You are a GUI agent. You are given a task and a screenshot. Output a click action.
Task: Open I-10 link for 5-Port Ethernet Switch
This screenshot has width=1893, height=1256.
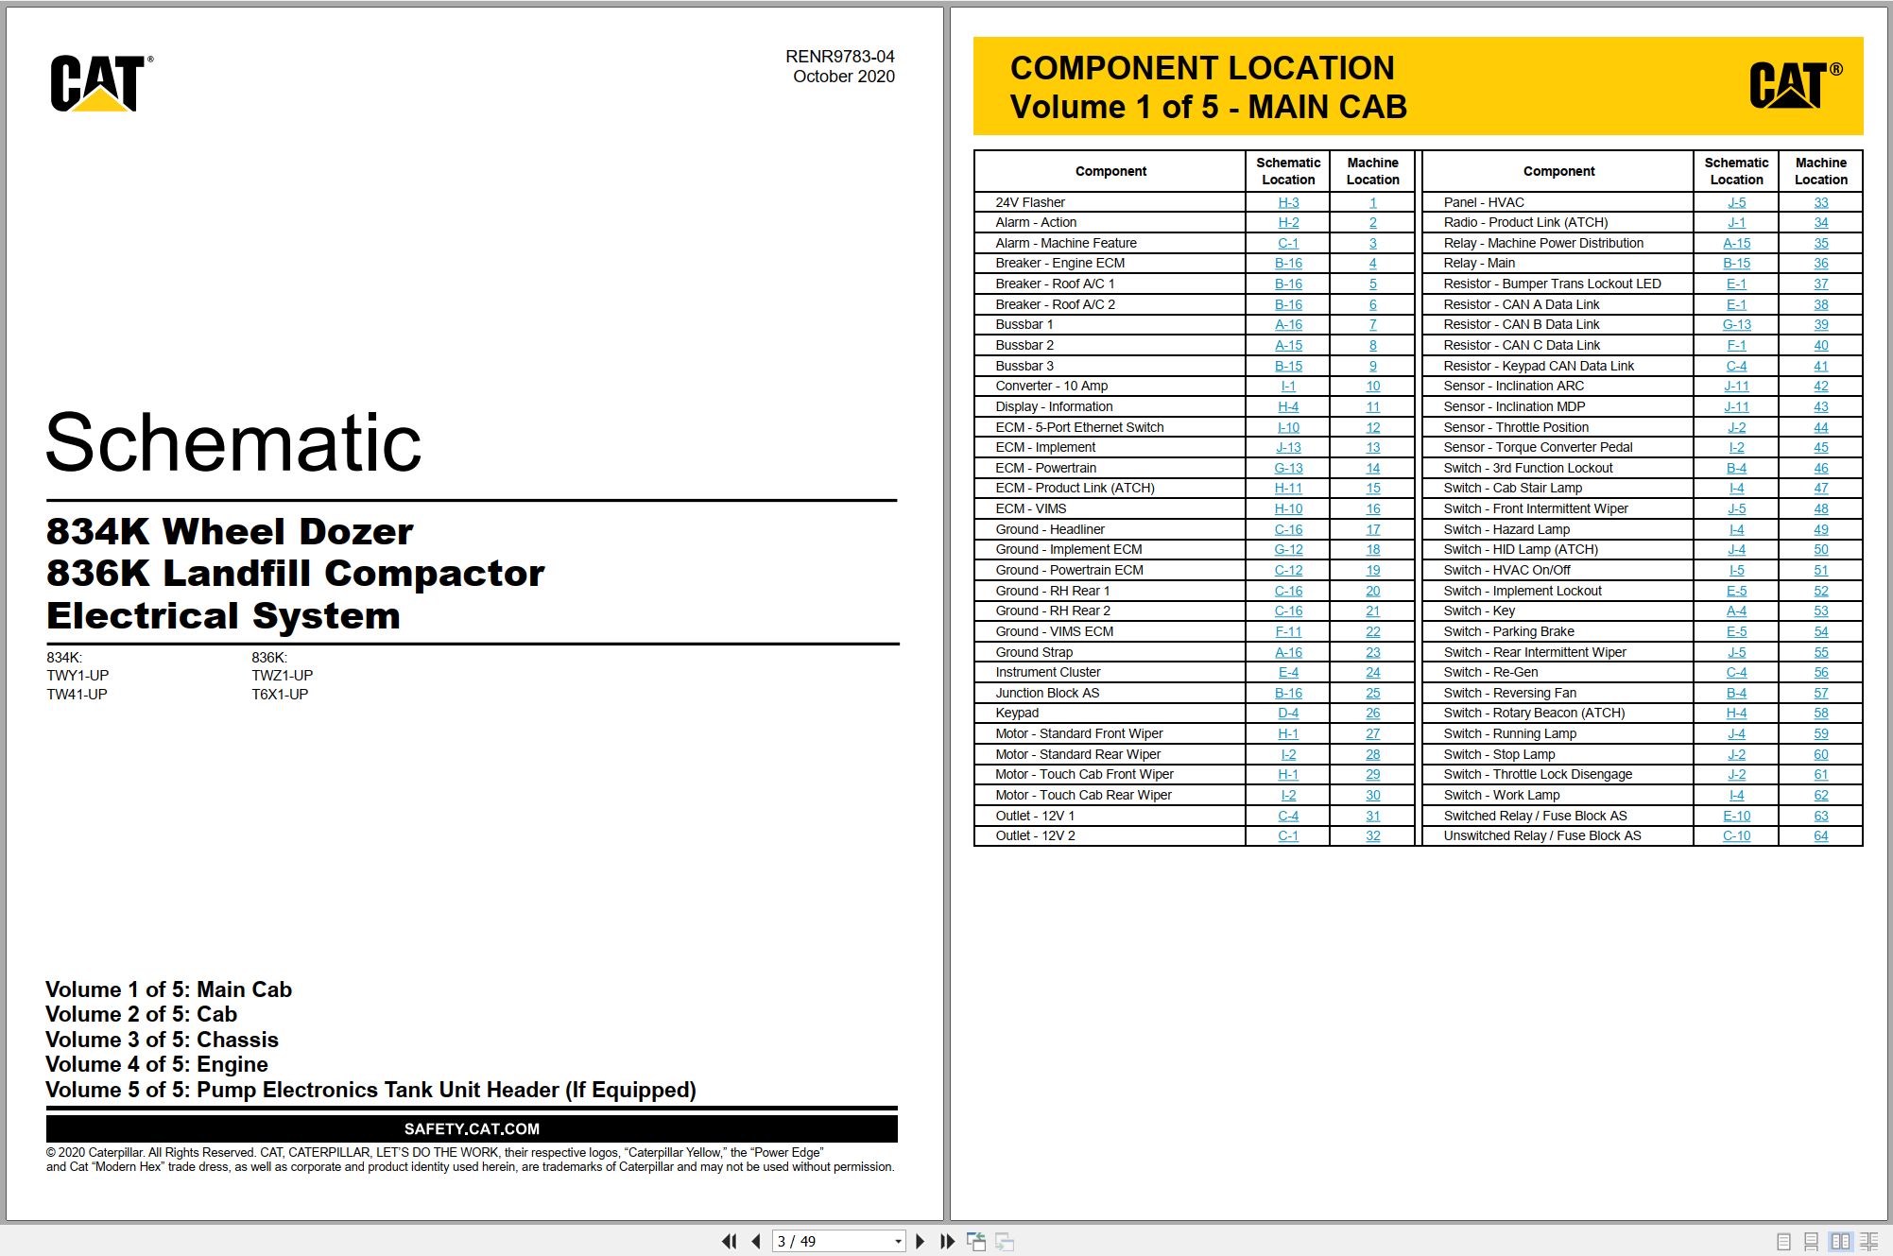[1288, 427]
